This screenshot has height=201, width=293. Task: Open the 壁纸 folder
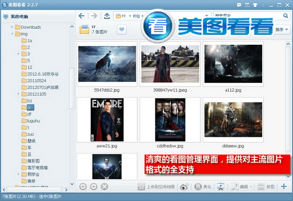(28, 141)
